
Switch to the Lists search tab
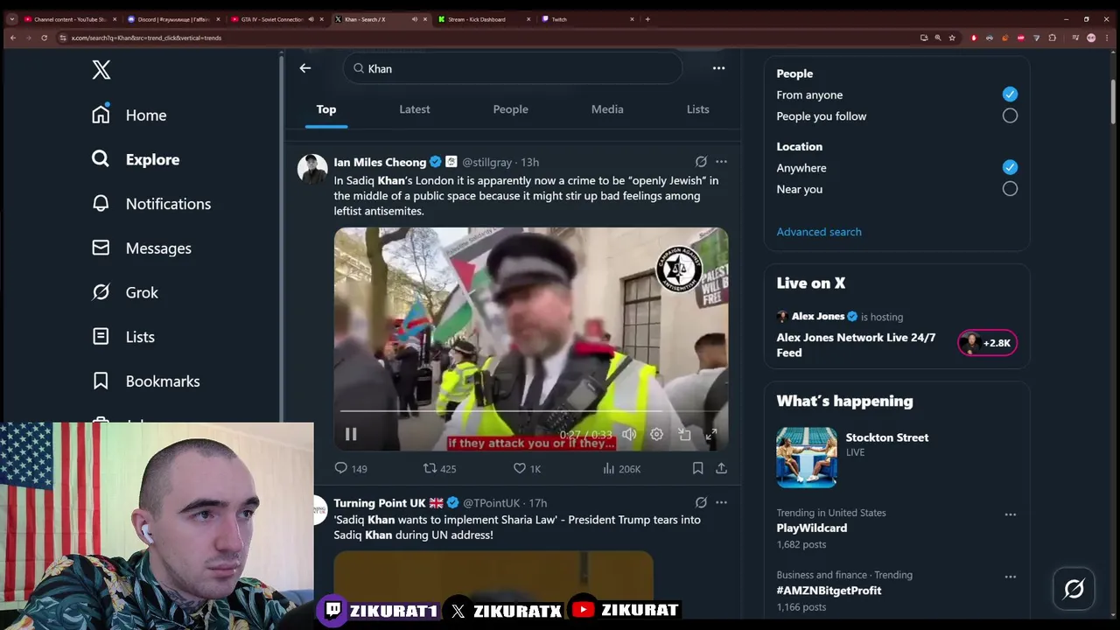coord(697,109)
